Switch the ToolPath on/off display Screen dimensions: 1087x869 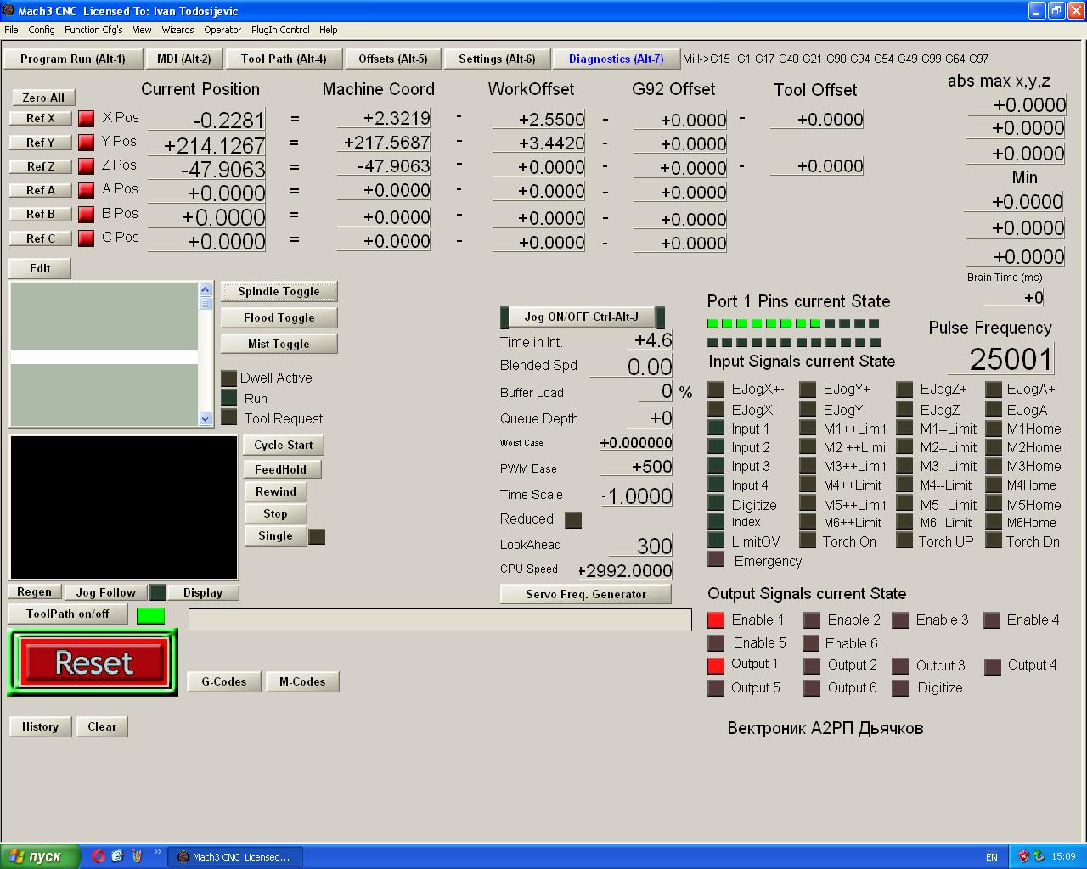click(68, 614)
